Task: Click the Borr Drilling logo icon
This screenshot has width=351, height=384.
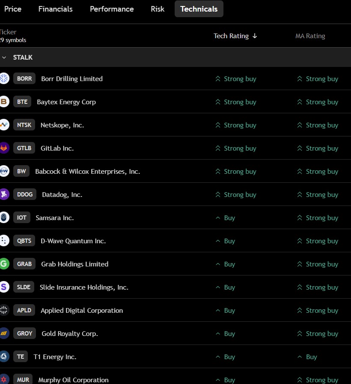Action: (x=4, y=79)
